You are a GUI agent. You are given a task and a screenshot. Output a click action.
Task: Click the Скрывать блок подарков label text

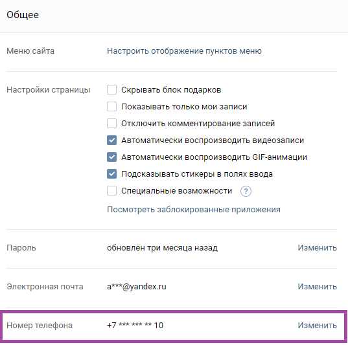[x=171, y=90]
